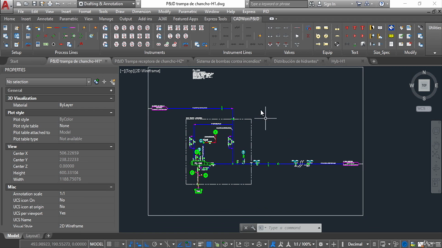Click the blue process line icon
This screenshot has height=248, width=442.
tap(65, 28)
